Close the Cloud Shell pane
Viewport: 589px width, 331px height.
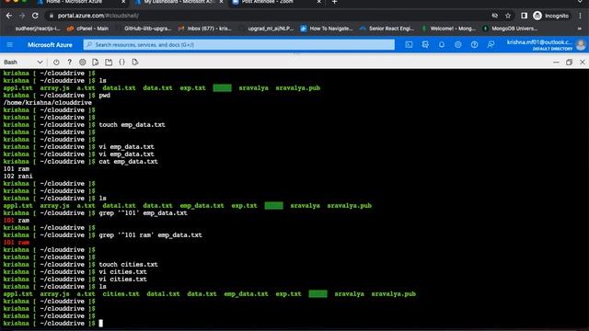pos(583,63)
